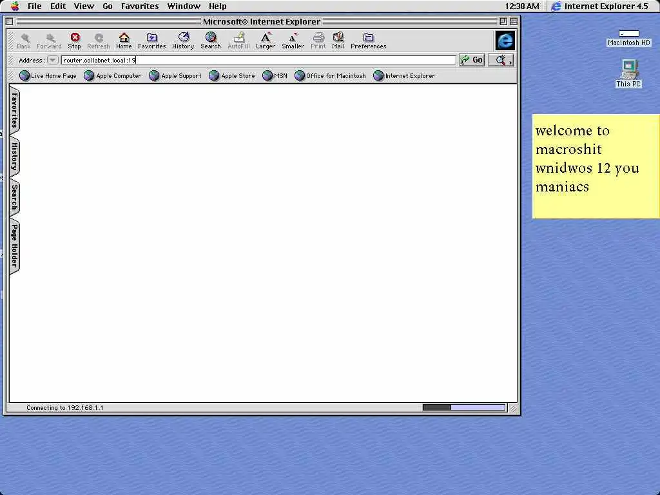Screen dimensions: 660x495
Task: Click the window close box
Action: (9, 21)
